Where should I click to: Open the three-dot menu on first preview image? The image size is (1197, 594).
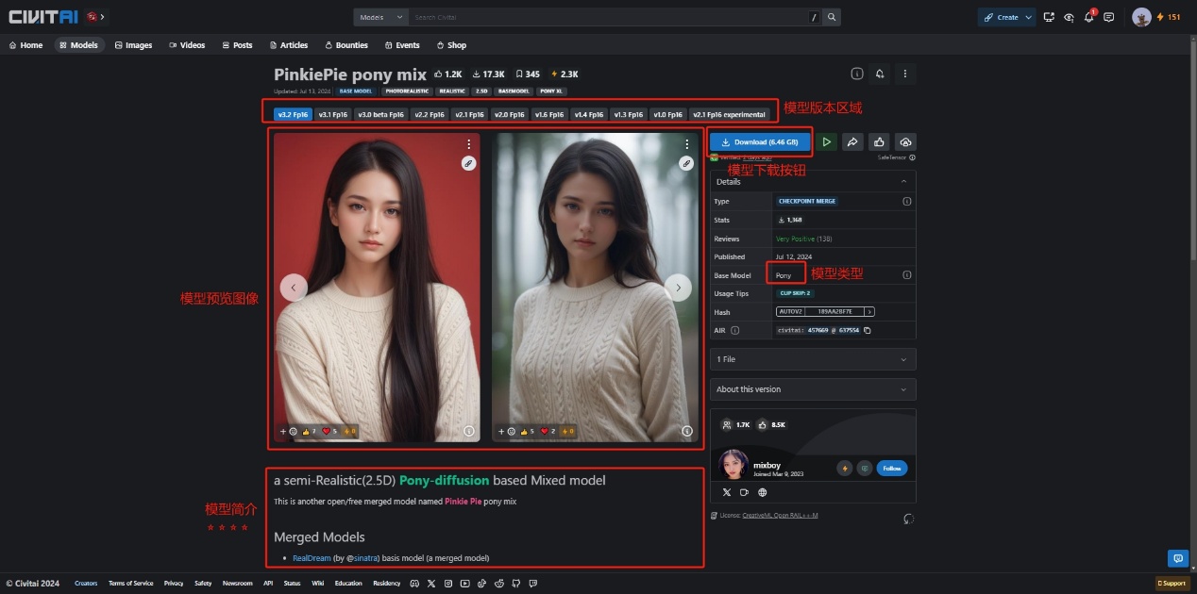point(468,144)
